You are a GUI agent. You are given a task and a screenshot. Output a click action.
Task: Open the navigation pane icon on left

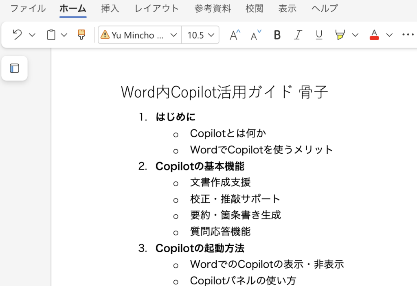[15, 68]
